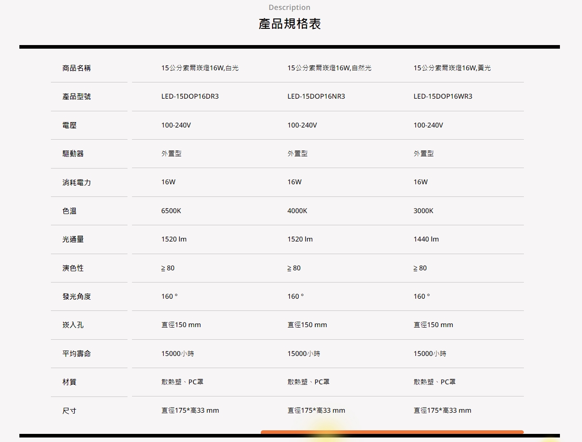Click the 6500K color temperature cell
This screenshot has height=442, width=582.
pos(171,211)
